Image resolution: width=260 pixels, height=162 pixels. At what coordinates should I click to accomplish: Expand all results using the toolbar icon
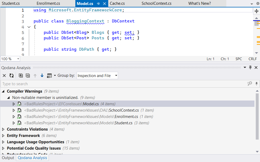21,75
